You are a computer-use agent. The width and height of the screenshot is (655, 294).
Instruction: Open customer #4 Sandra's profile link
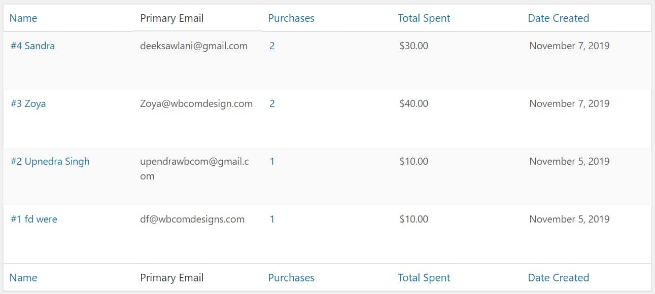32,46
